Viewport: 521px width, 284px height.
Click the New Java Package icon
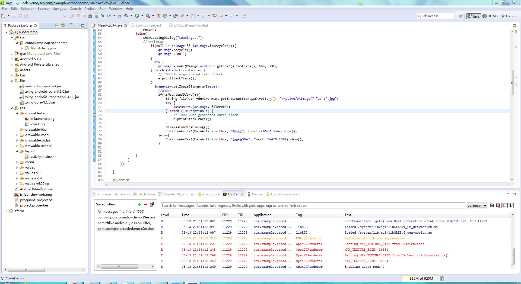tap(158, 16)
